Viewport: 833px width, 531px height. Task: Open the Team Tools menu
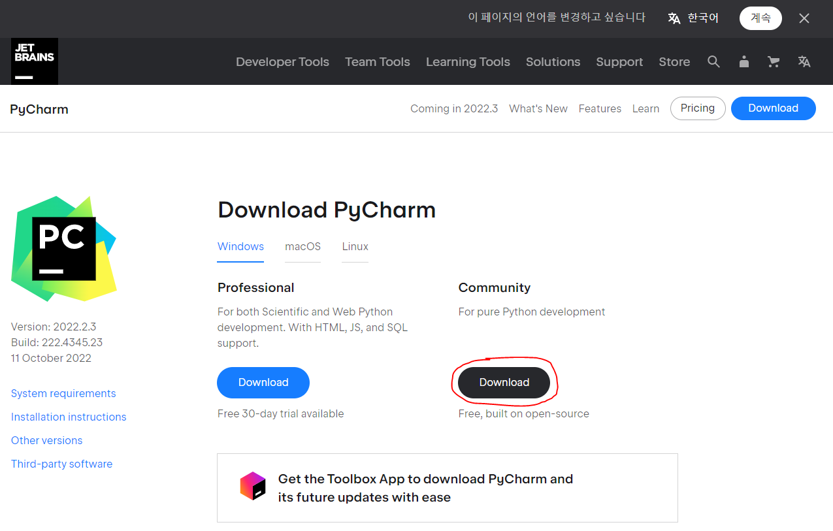click(x=378, y=61)
